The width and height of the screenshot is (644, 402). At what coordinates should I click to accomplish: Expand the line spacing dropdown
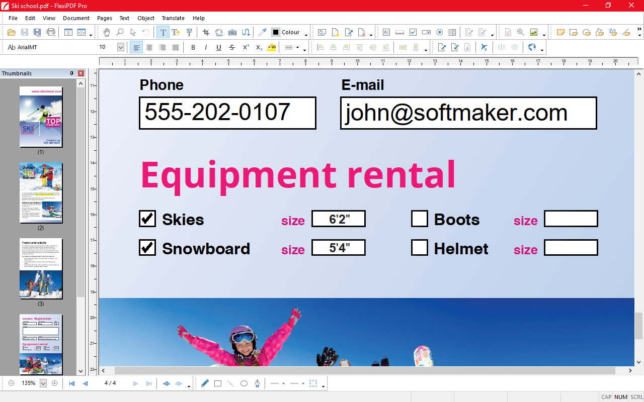coord(292,47)
